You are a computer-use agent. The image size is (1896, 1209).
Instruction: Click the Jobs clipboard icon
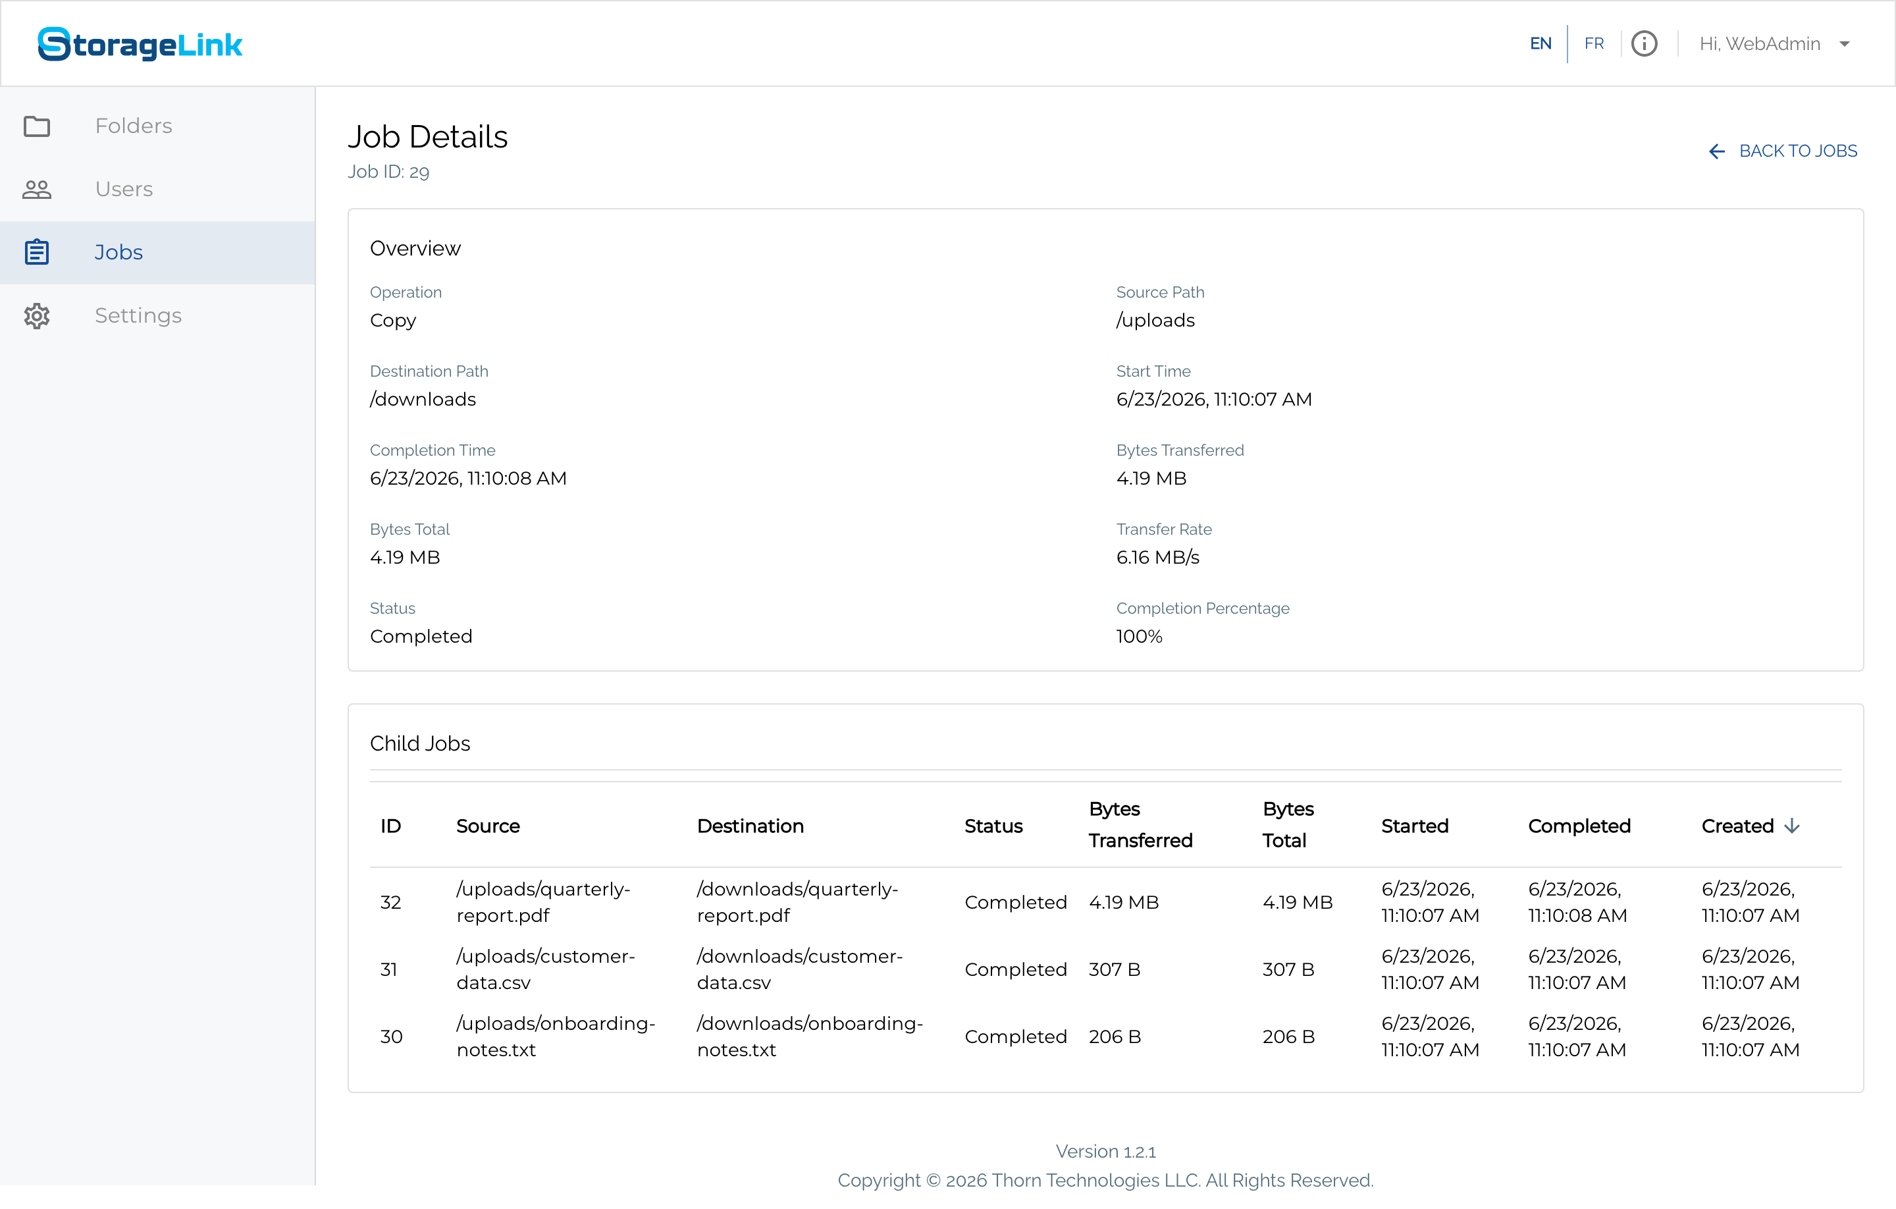click(x=37, y=252)
